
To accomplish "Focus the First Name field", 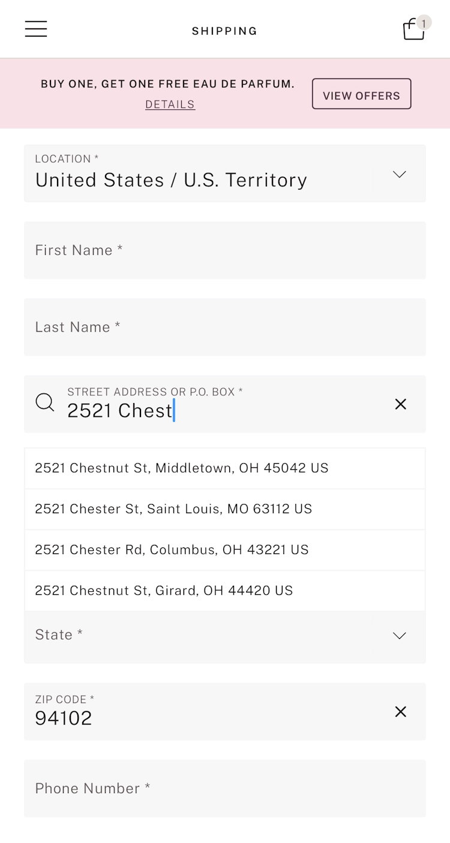I will (x=225, y=251).
